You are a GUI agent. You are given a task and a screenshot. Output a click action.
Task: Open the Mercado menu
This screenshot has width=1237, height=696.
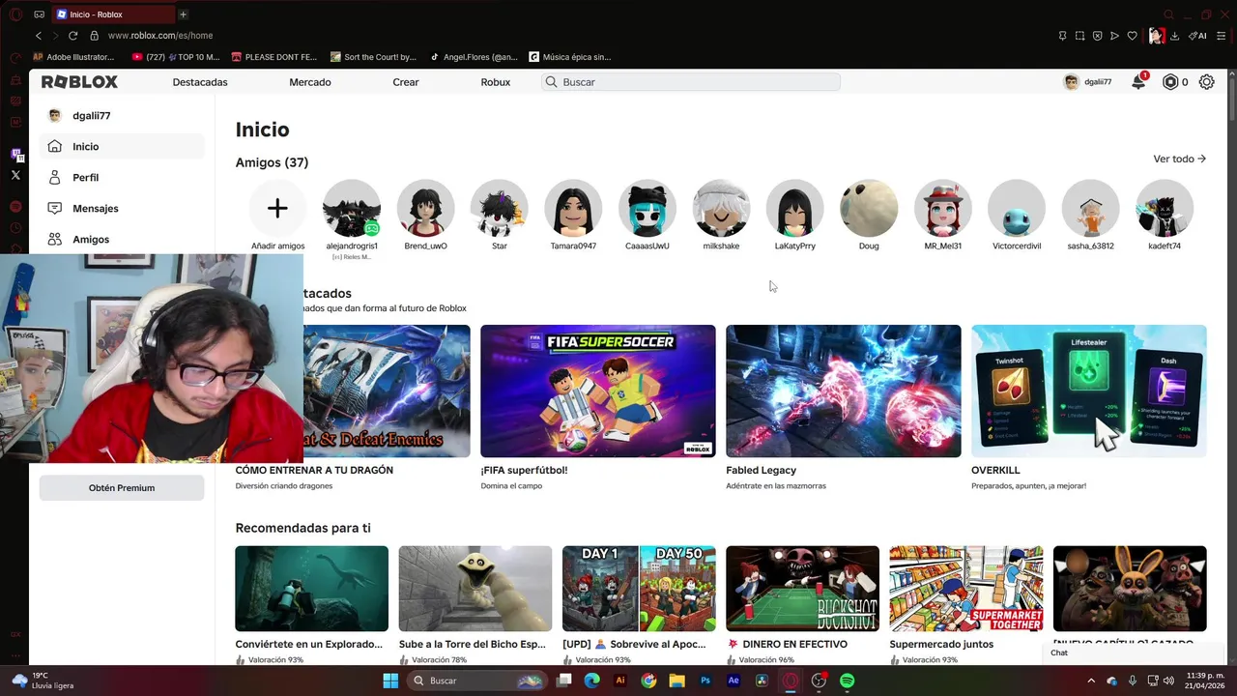pos(310,82)
